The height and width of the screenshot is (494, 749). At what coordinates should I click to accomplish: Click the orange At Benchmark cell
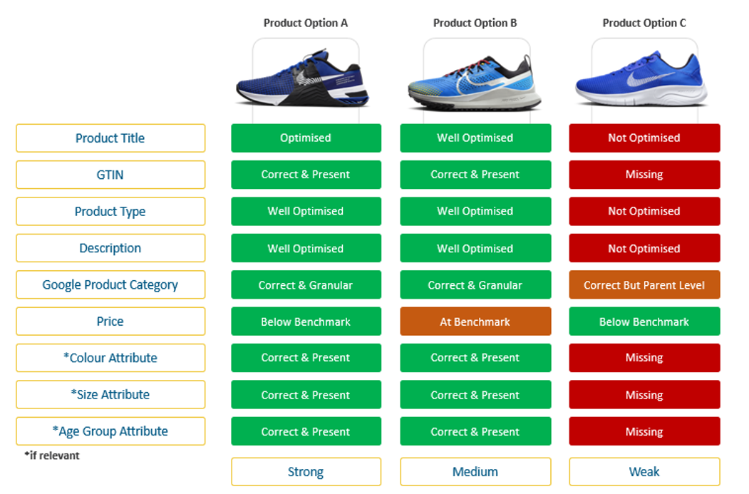pos(475,321)
